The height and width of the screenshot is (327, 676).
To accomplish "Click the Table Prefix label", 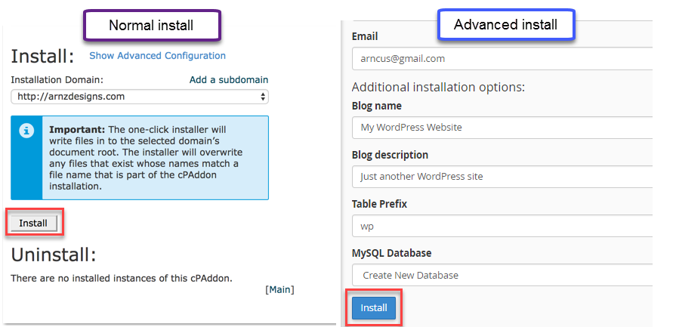I will point(380,204).
